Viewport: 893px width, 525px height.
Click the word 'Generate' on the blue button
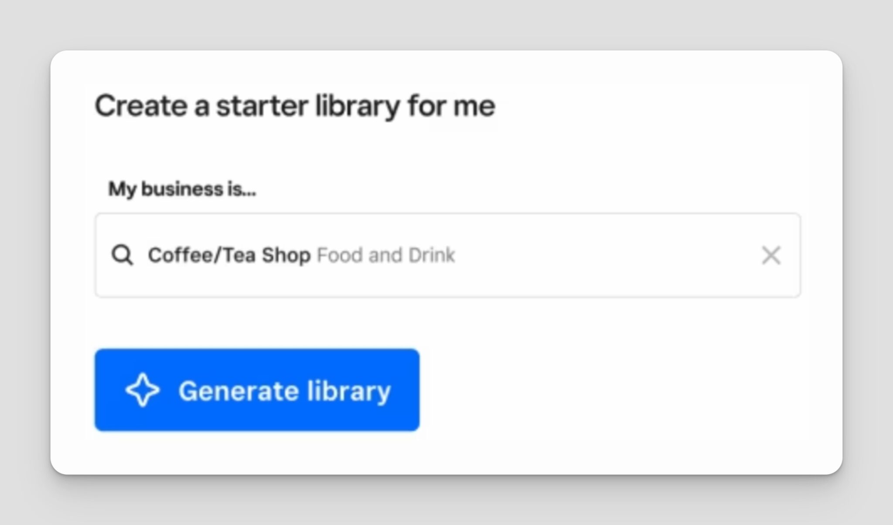239,391
